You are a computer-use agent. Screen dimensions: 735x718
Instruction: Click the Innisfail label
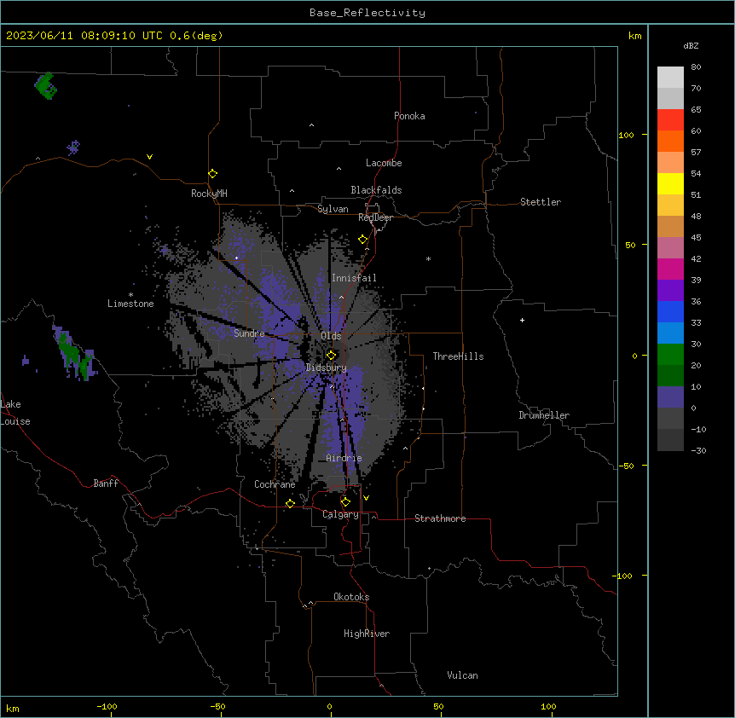coord(354,278)
